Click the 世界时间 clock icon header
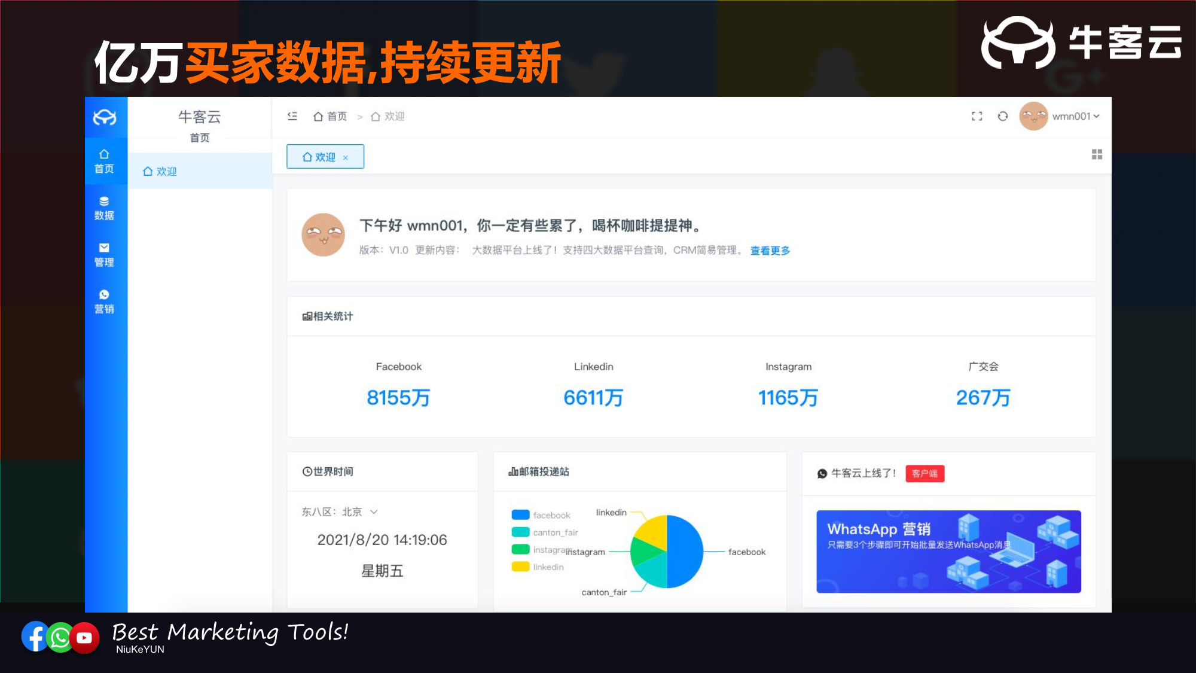 point(328,471)
